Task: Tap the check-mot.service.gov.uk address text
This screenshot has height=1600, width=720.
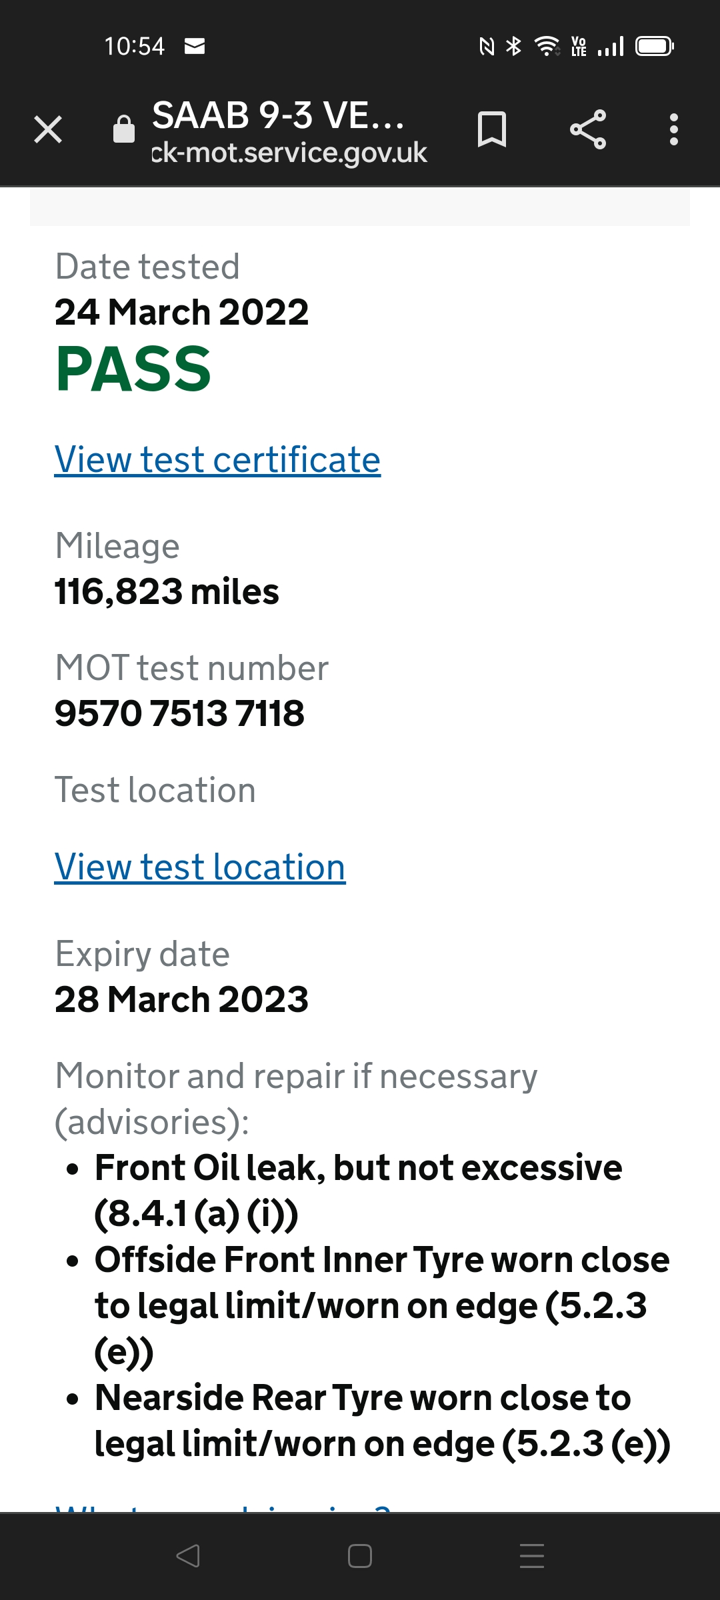Action: [289, 153]
